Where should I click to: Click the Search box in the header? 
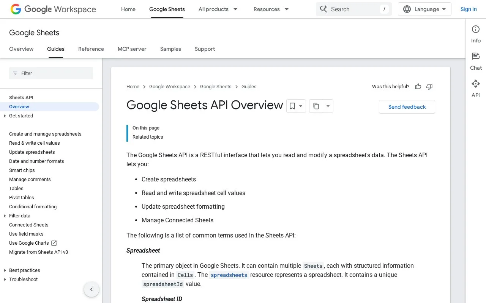coord(354,9)
